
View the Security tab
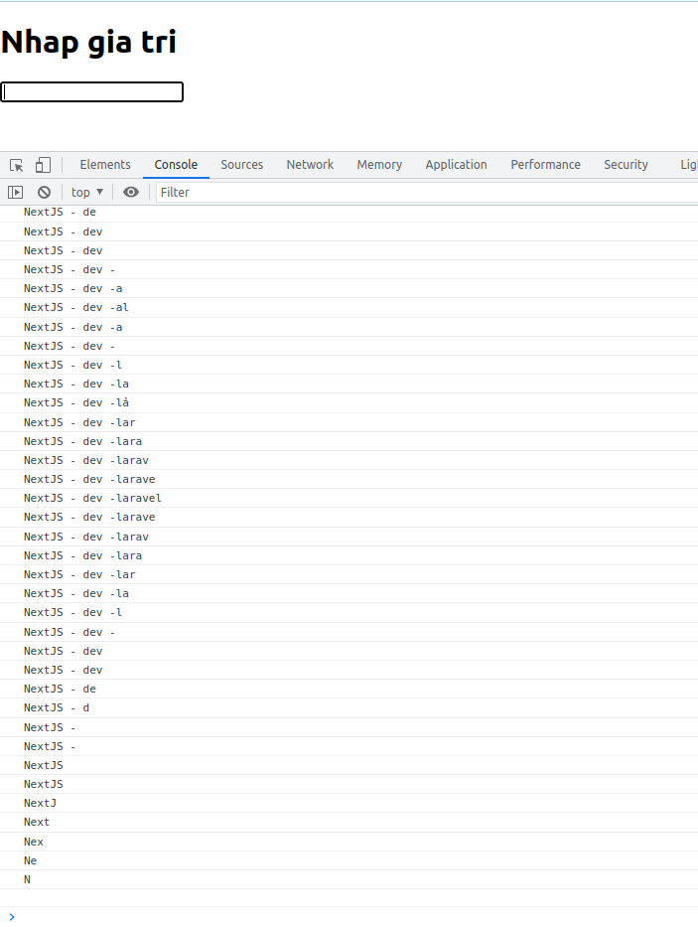pos(626,165)
